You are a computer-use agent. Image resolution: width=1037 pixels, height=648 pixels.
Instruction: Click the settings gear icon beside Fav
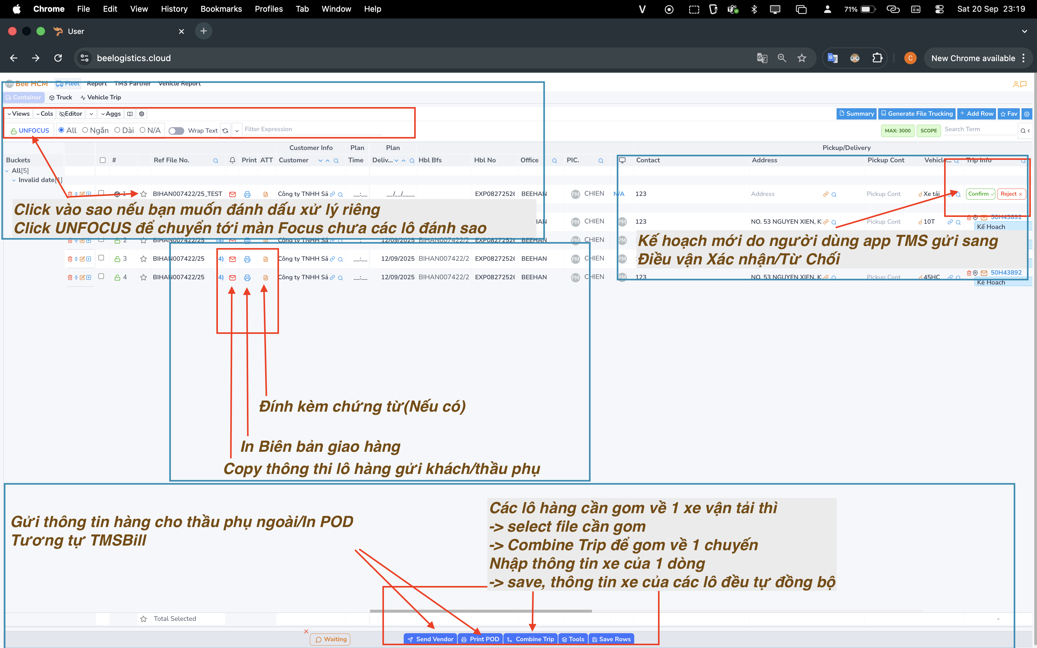pyautogui.click(x=1027, y=114)
